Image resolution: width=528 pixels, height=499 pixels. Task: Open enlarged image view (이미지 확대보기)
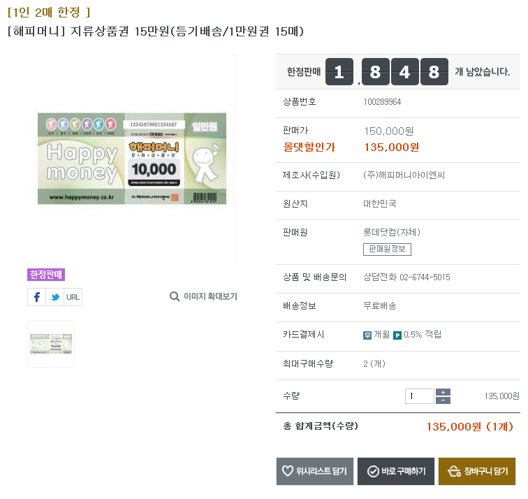[203, 296]
